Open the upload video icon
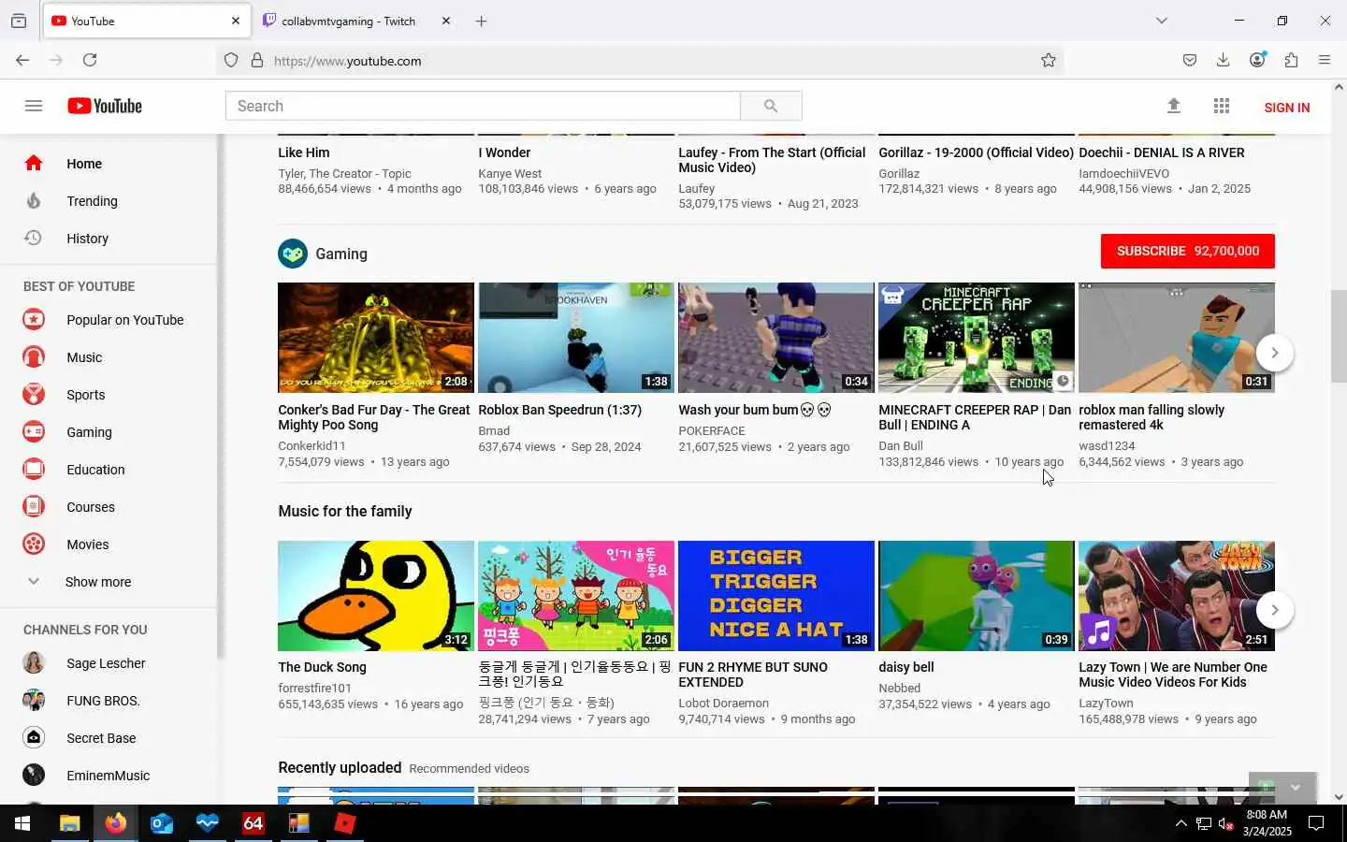The image size is (1347, 842). 1173,106
